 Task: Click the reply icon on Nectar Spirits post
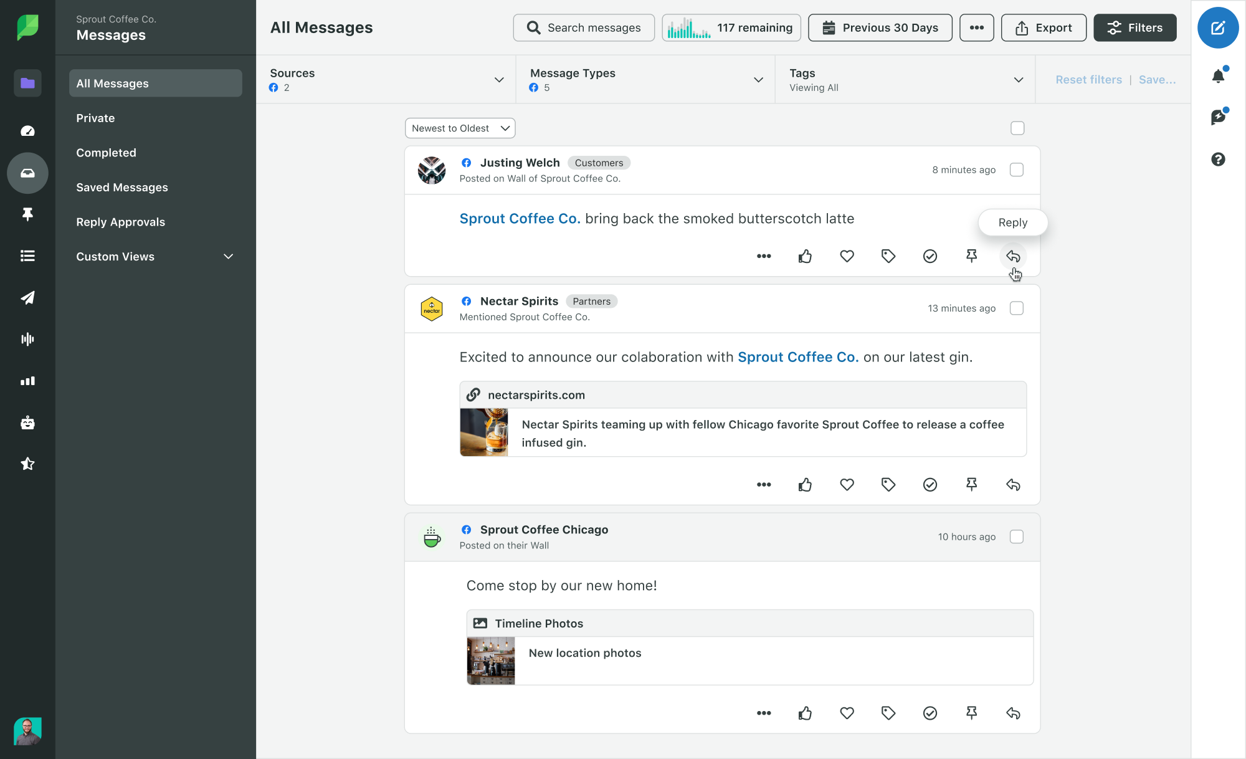pyautogui.click(x=1013, y=484)
